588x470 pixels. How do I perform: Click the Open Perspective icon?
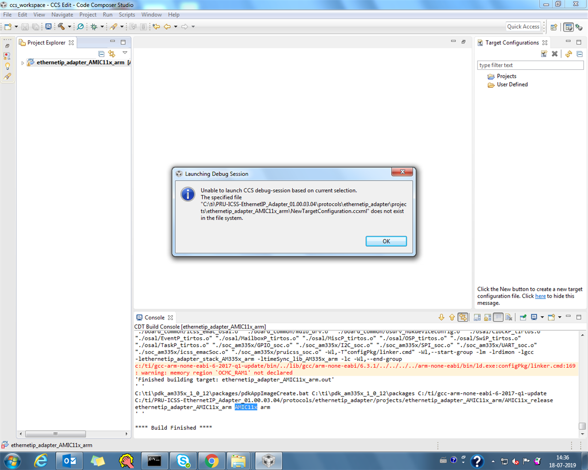554,27
